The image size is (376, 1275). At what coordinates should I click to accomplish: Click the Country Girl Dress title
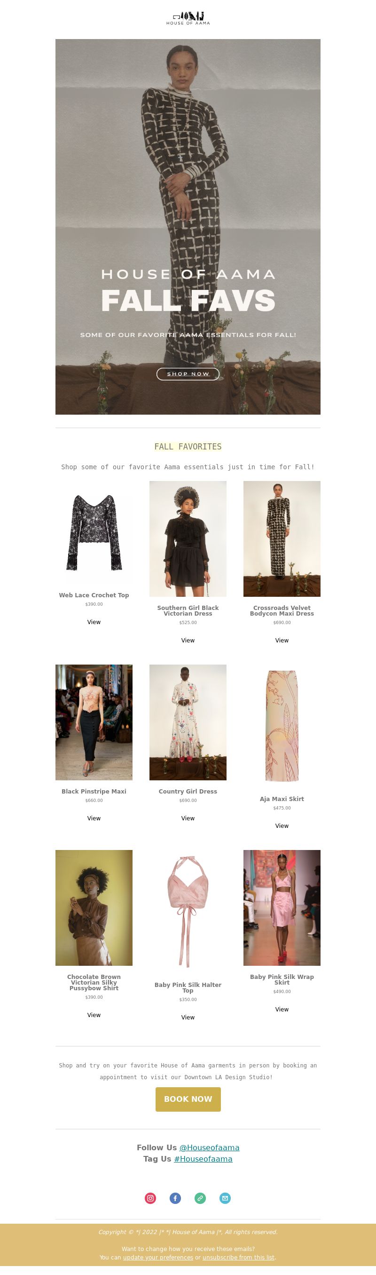(x=188, y=792)
